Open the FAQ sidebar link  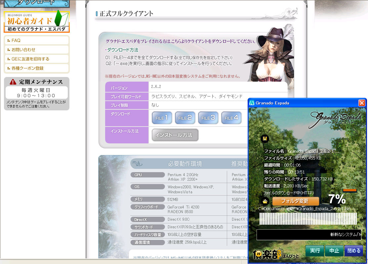pyautogui.click(x=37, y=40)
